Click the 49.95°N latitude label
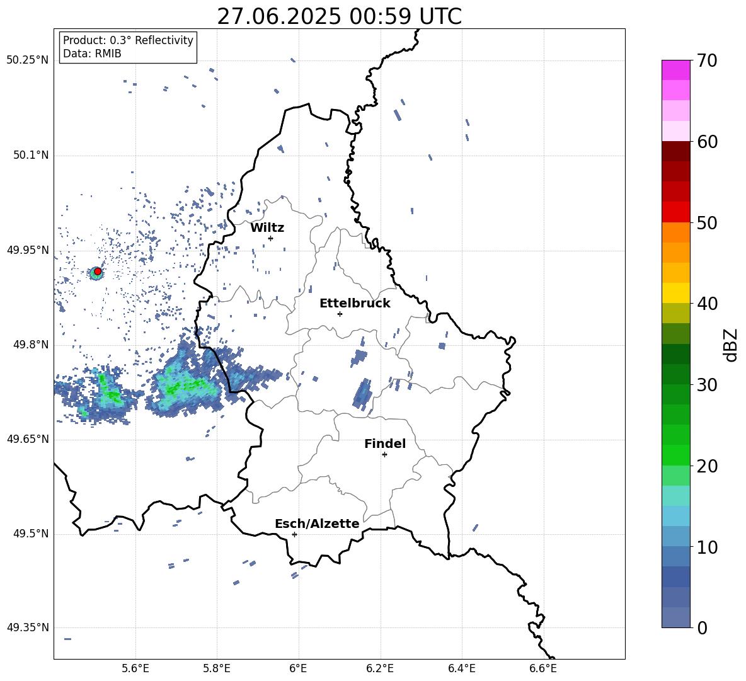The image size is (746, 681). pyautogui.click(x=28, y=251)
